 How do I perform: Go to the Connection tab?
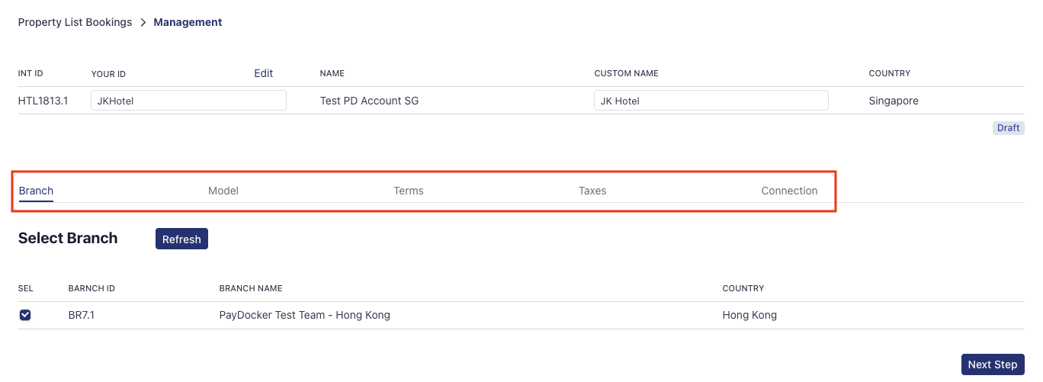[x=789, y=191]
